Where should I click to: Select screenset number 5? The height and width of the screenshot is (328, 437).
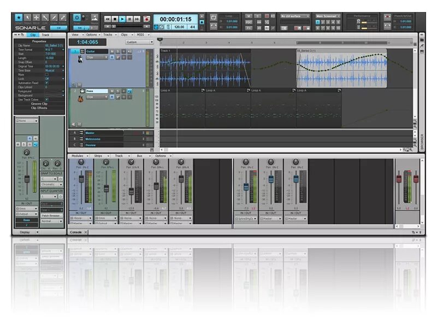(x=338, y=22)
